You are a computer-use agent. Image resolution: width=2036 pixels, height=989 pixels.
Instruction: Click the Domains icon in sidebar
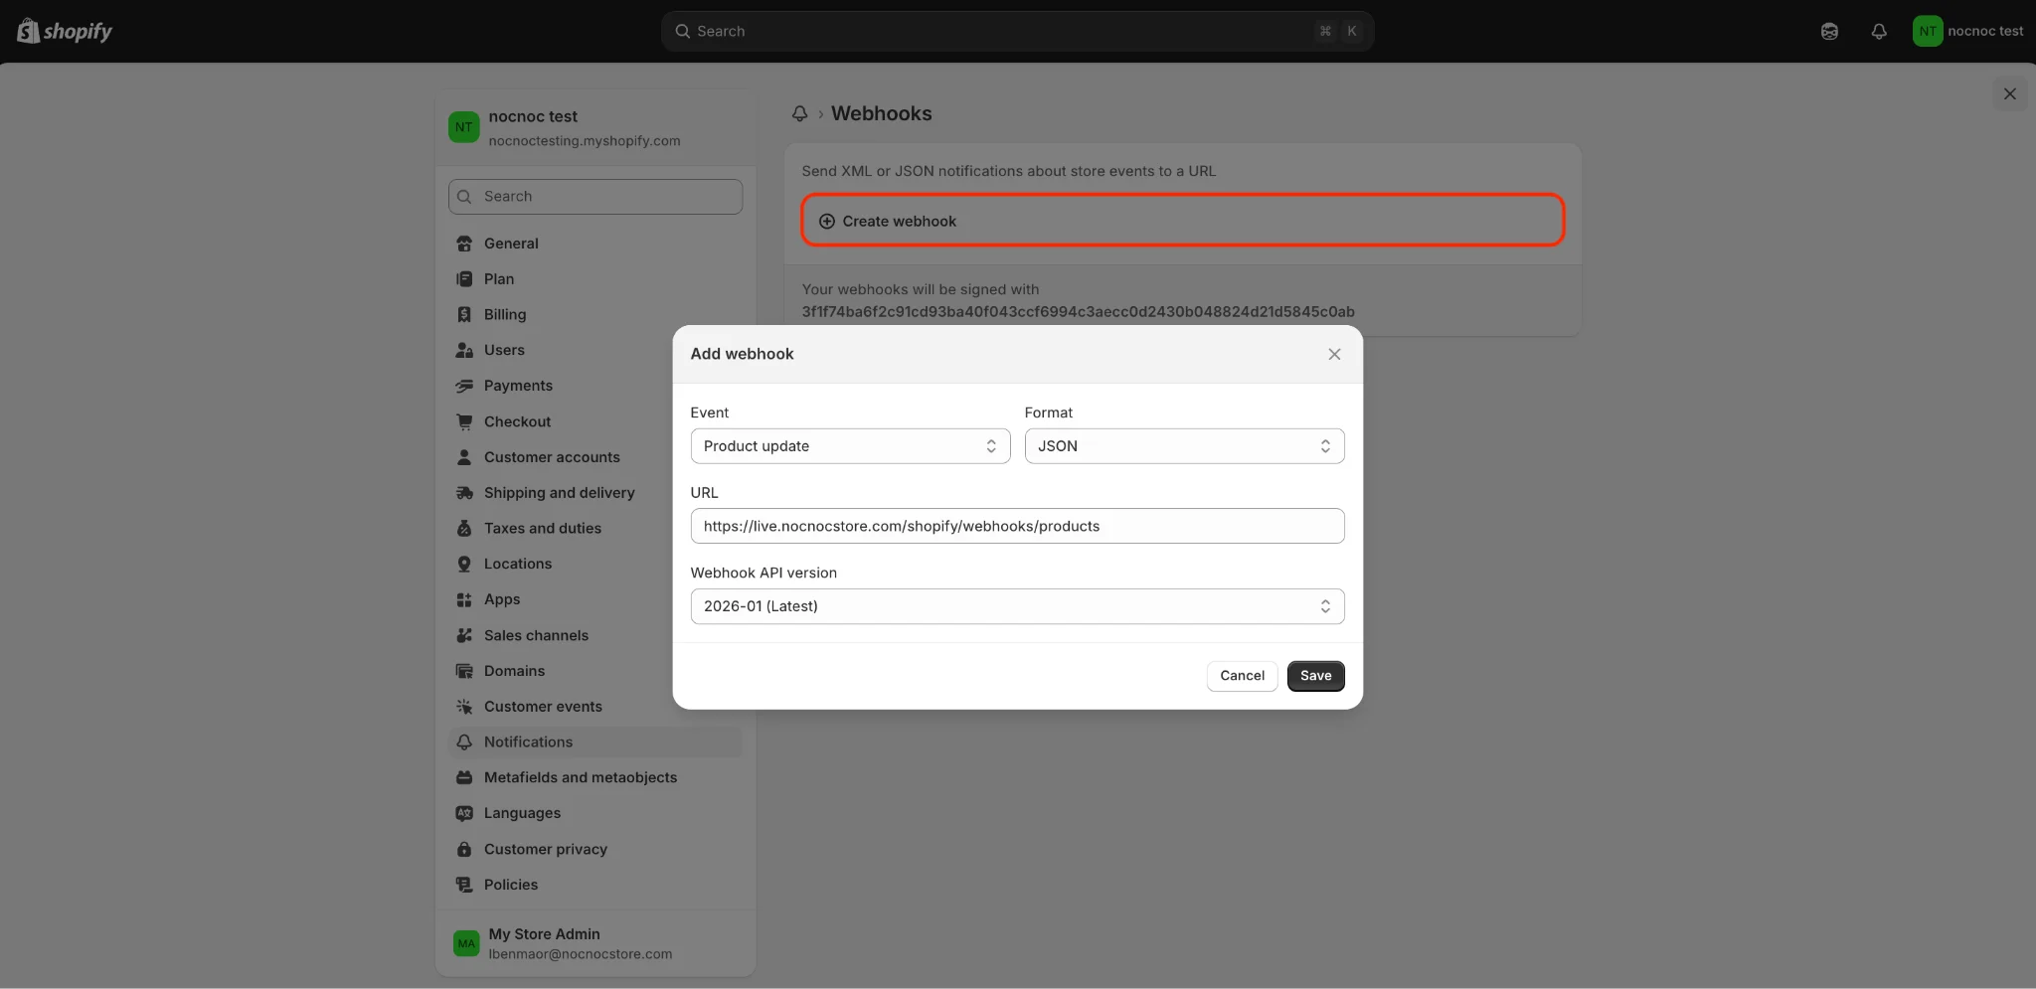click(x=464, y=671)
